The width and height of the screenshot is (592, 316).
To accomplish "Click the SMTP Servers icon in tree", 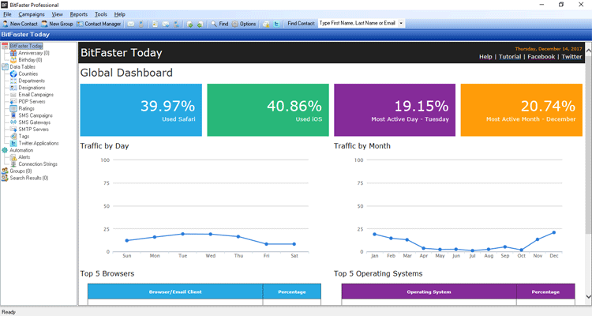I will click(x=13, y=130).
